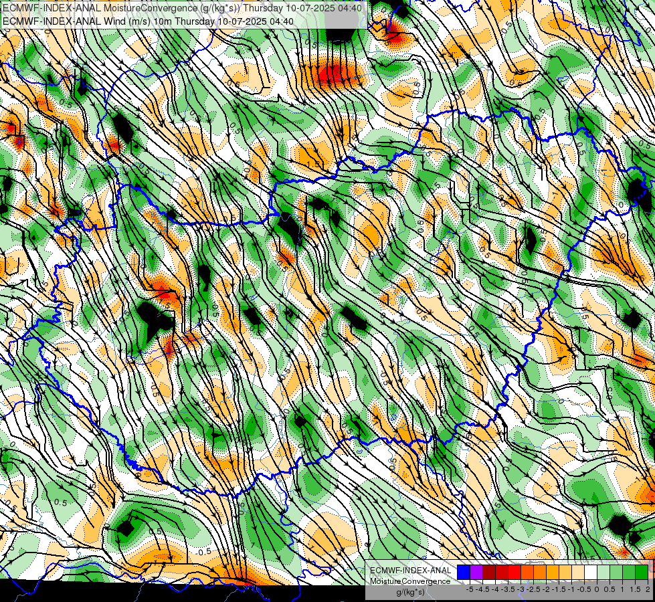Click the light green swatch between 0.5 and 1
Image resolution: width=655 pixels, height=602 pixels.
coord(616,572)
